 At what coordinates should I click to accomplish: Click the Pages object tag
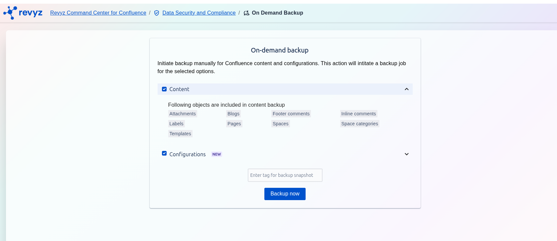coord(234,124)
